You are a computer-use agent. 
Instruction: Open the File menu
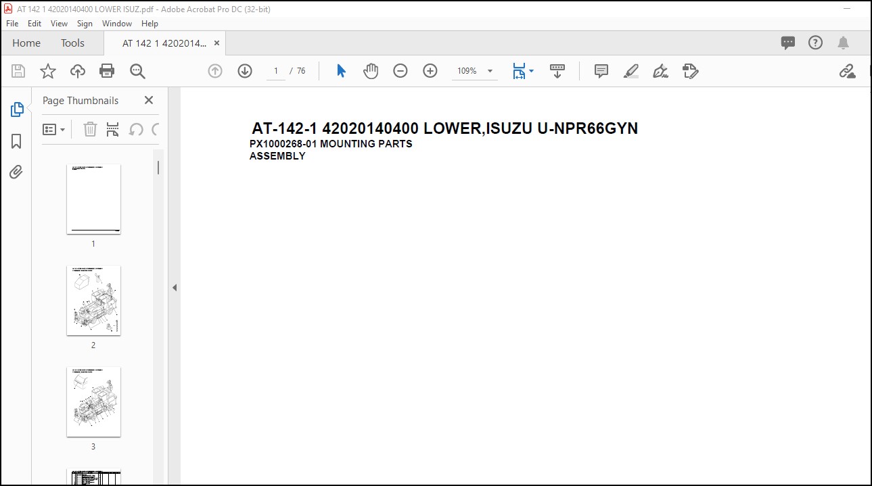click(12, 23)
